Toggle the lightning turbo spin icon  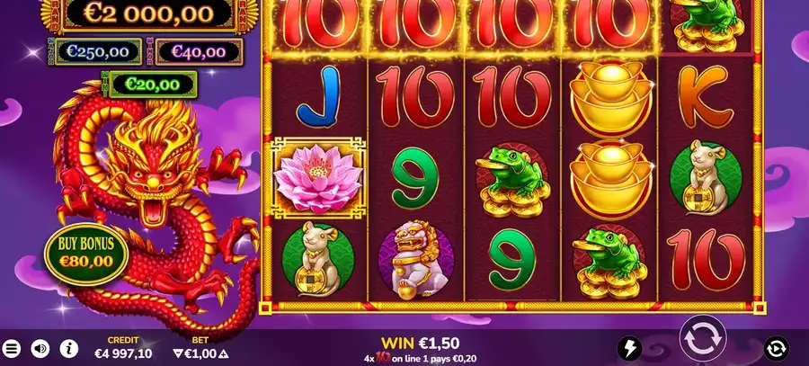pos(630,349)
